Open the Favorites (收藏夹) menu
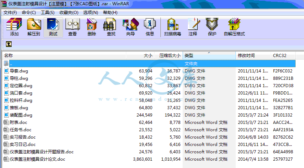Viewport: 304px width, 168px height. pyautogui.click(x=69, y=13)
